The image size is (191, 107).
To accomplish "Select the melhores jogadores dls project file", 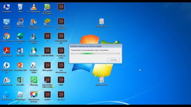I will [61, 24].
